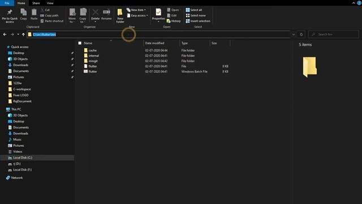
Task: Click Paste shortcut in ribbon
Action: click(x=52, y=21)
